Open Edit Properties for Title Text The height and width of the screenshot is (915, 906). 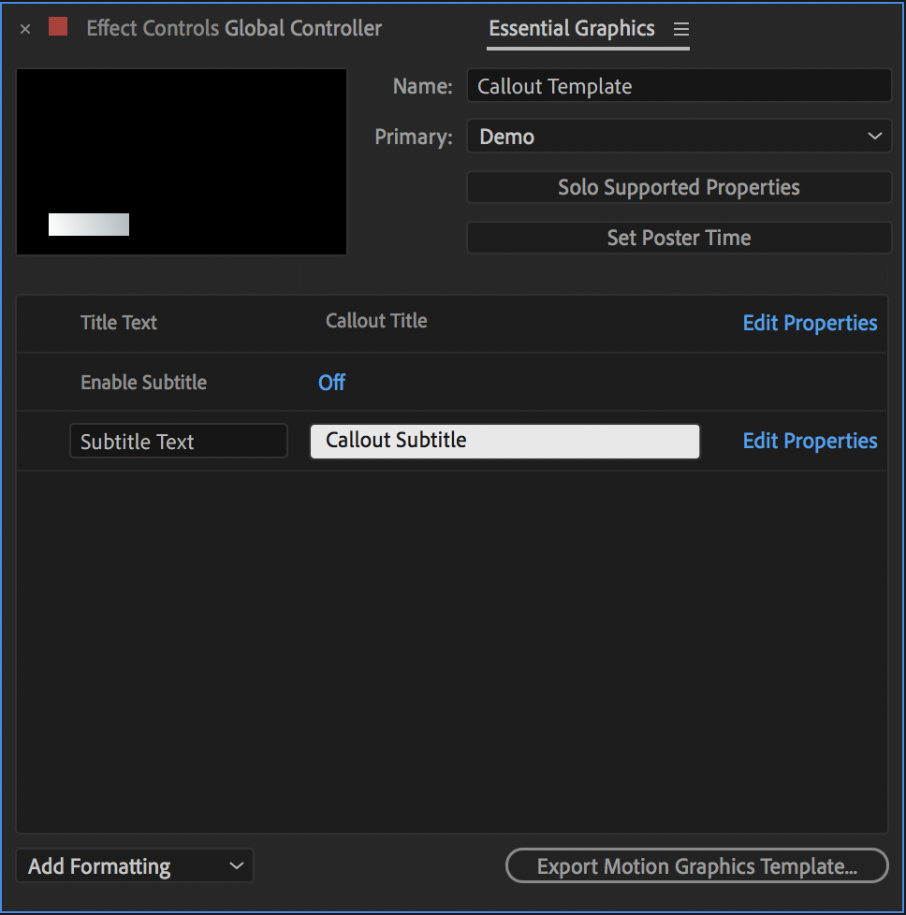coord(810,323)
